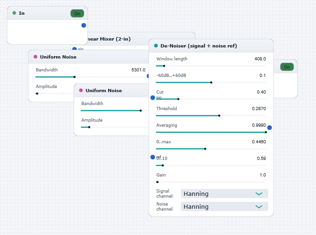
Task: Click the Threshold slider handle
Action: coord(219,116)
